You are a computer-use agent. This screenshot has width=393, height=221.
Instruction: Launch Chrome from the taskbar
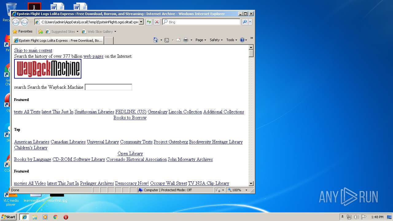56,217
